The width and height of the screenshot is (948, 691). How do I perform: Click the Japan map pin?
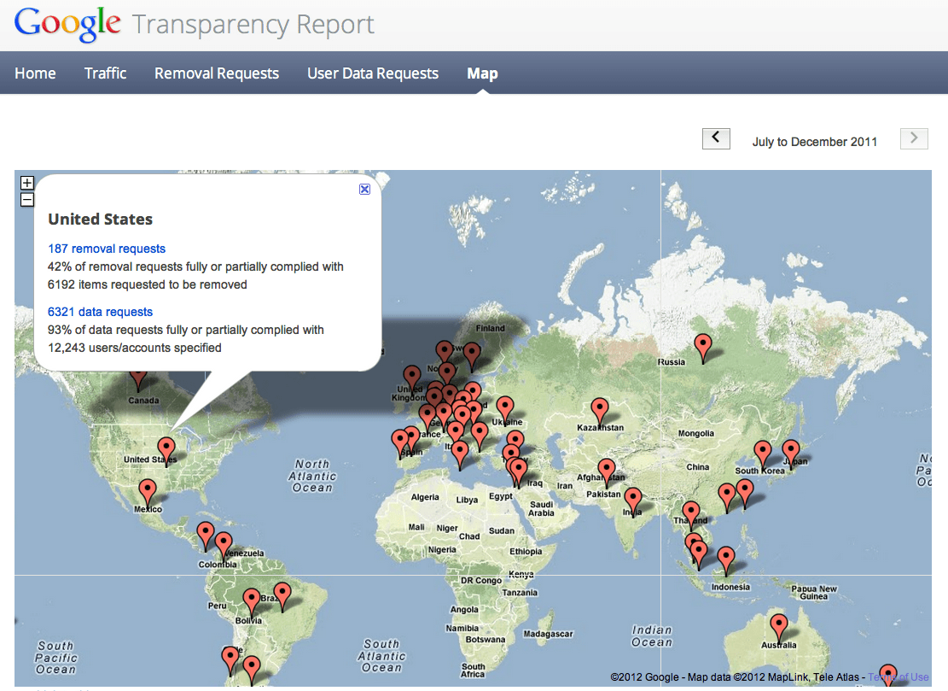point(791,453)
